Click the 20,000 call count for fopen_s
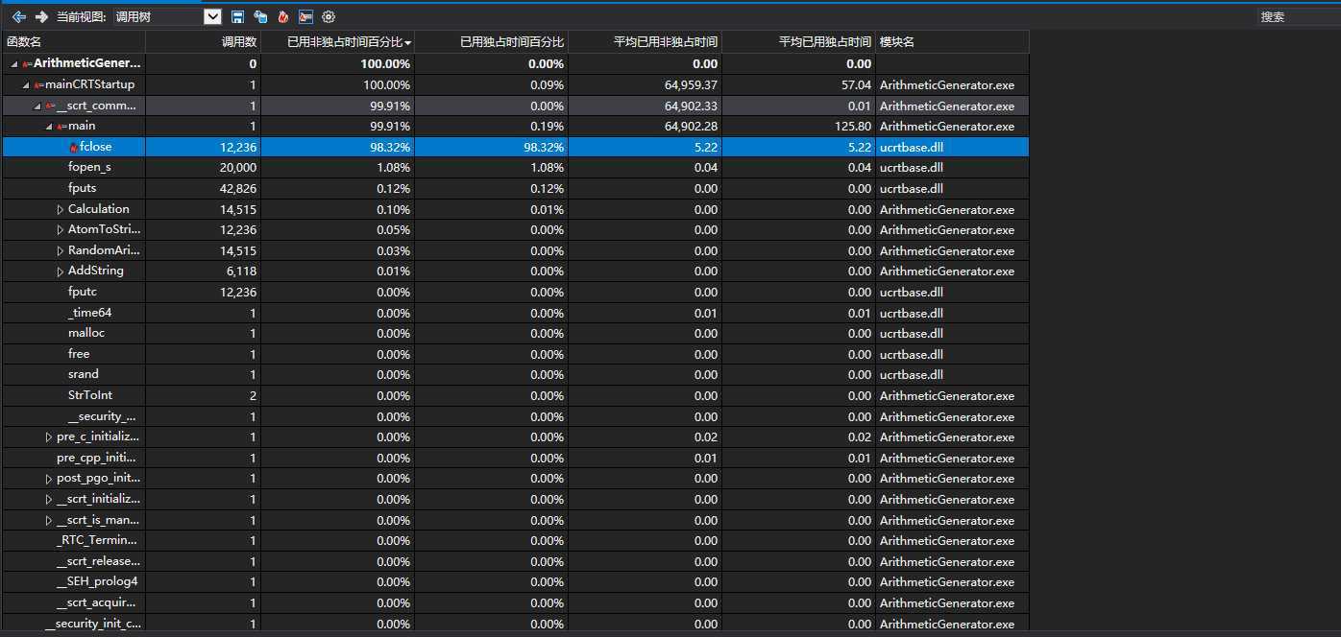The width and height of the screenshot is (1341, 637). point(237,168)
